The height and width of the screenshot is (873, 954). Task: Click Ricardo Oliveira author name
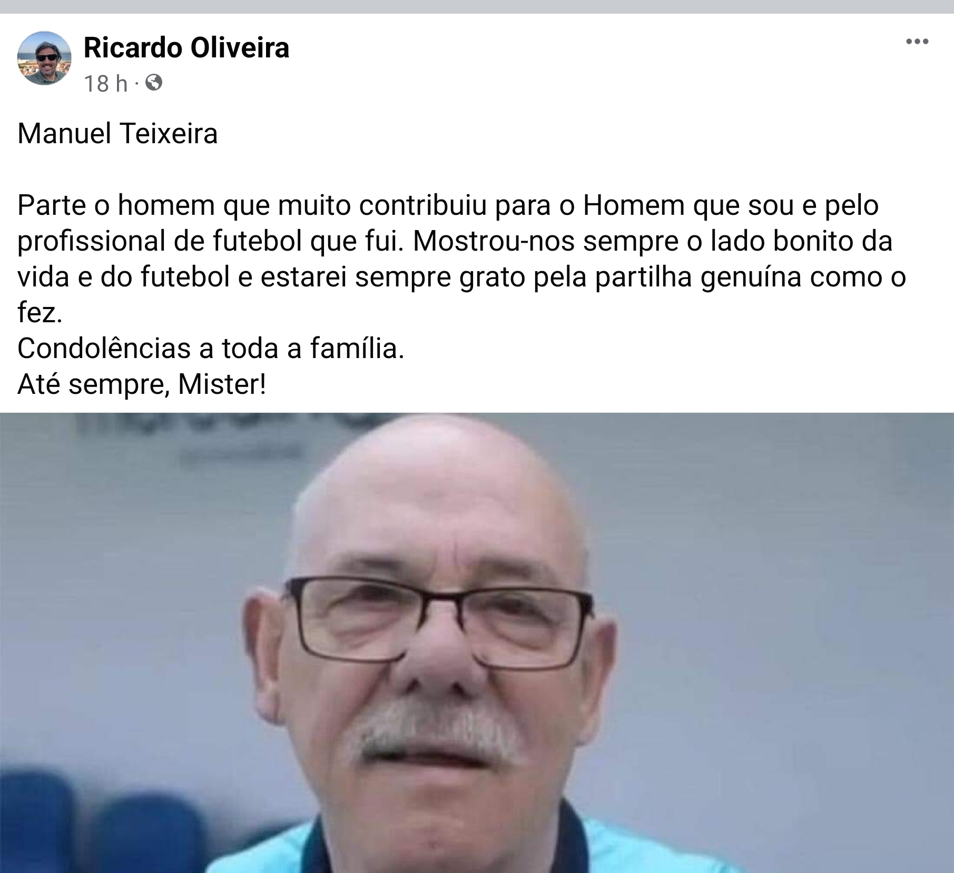click(x=186, y=48)
